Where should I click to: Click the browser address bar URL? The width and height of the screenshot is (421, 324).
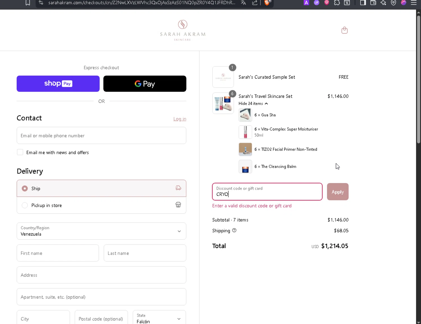142,3
